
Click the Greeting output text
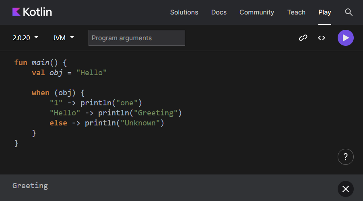30,186
